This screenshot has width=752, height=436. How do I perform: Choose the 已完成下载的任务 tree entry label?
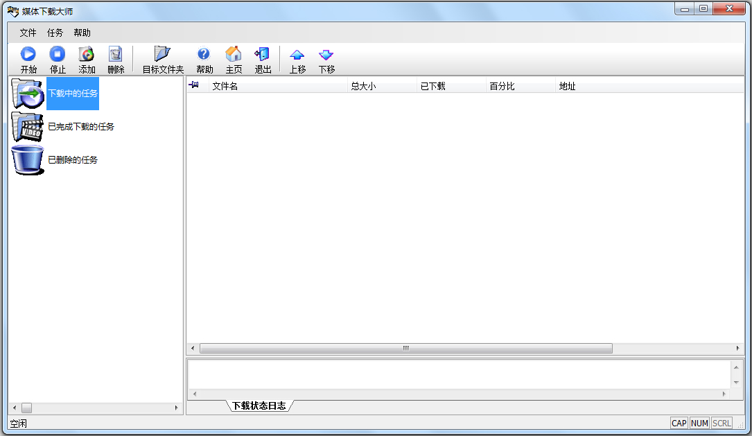click(81, 127)
